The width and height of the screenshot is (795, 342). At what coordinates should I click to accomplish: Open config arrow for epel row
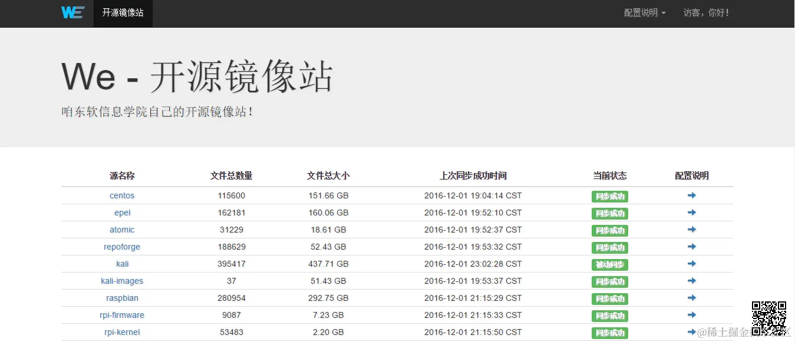click(692, 212)
